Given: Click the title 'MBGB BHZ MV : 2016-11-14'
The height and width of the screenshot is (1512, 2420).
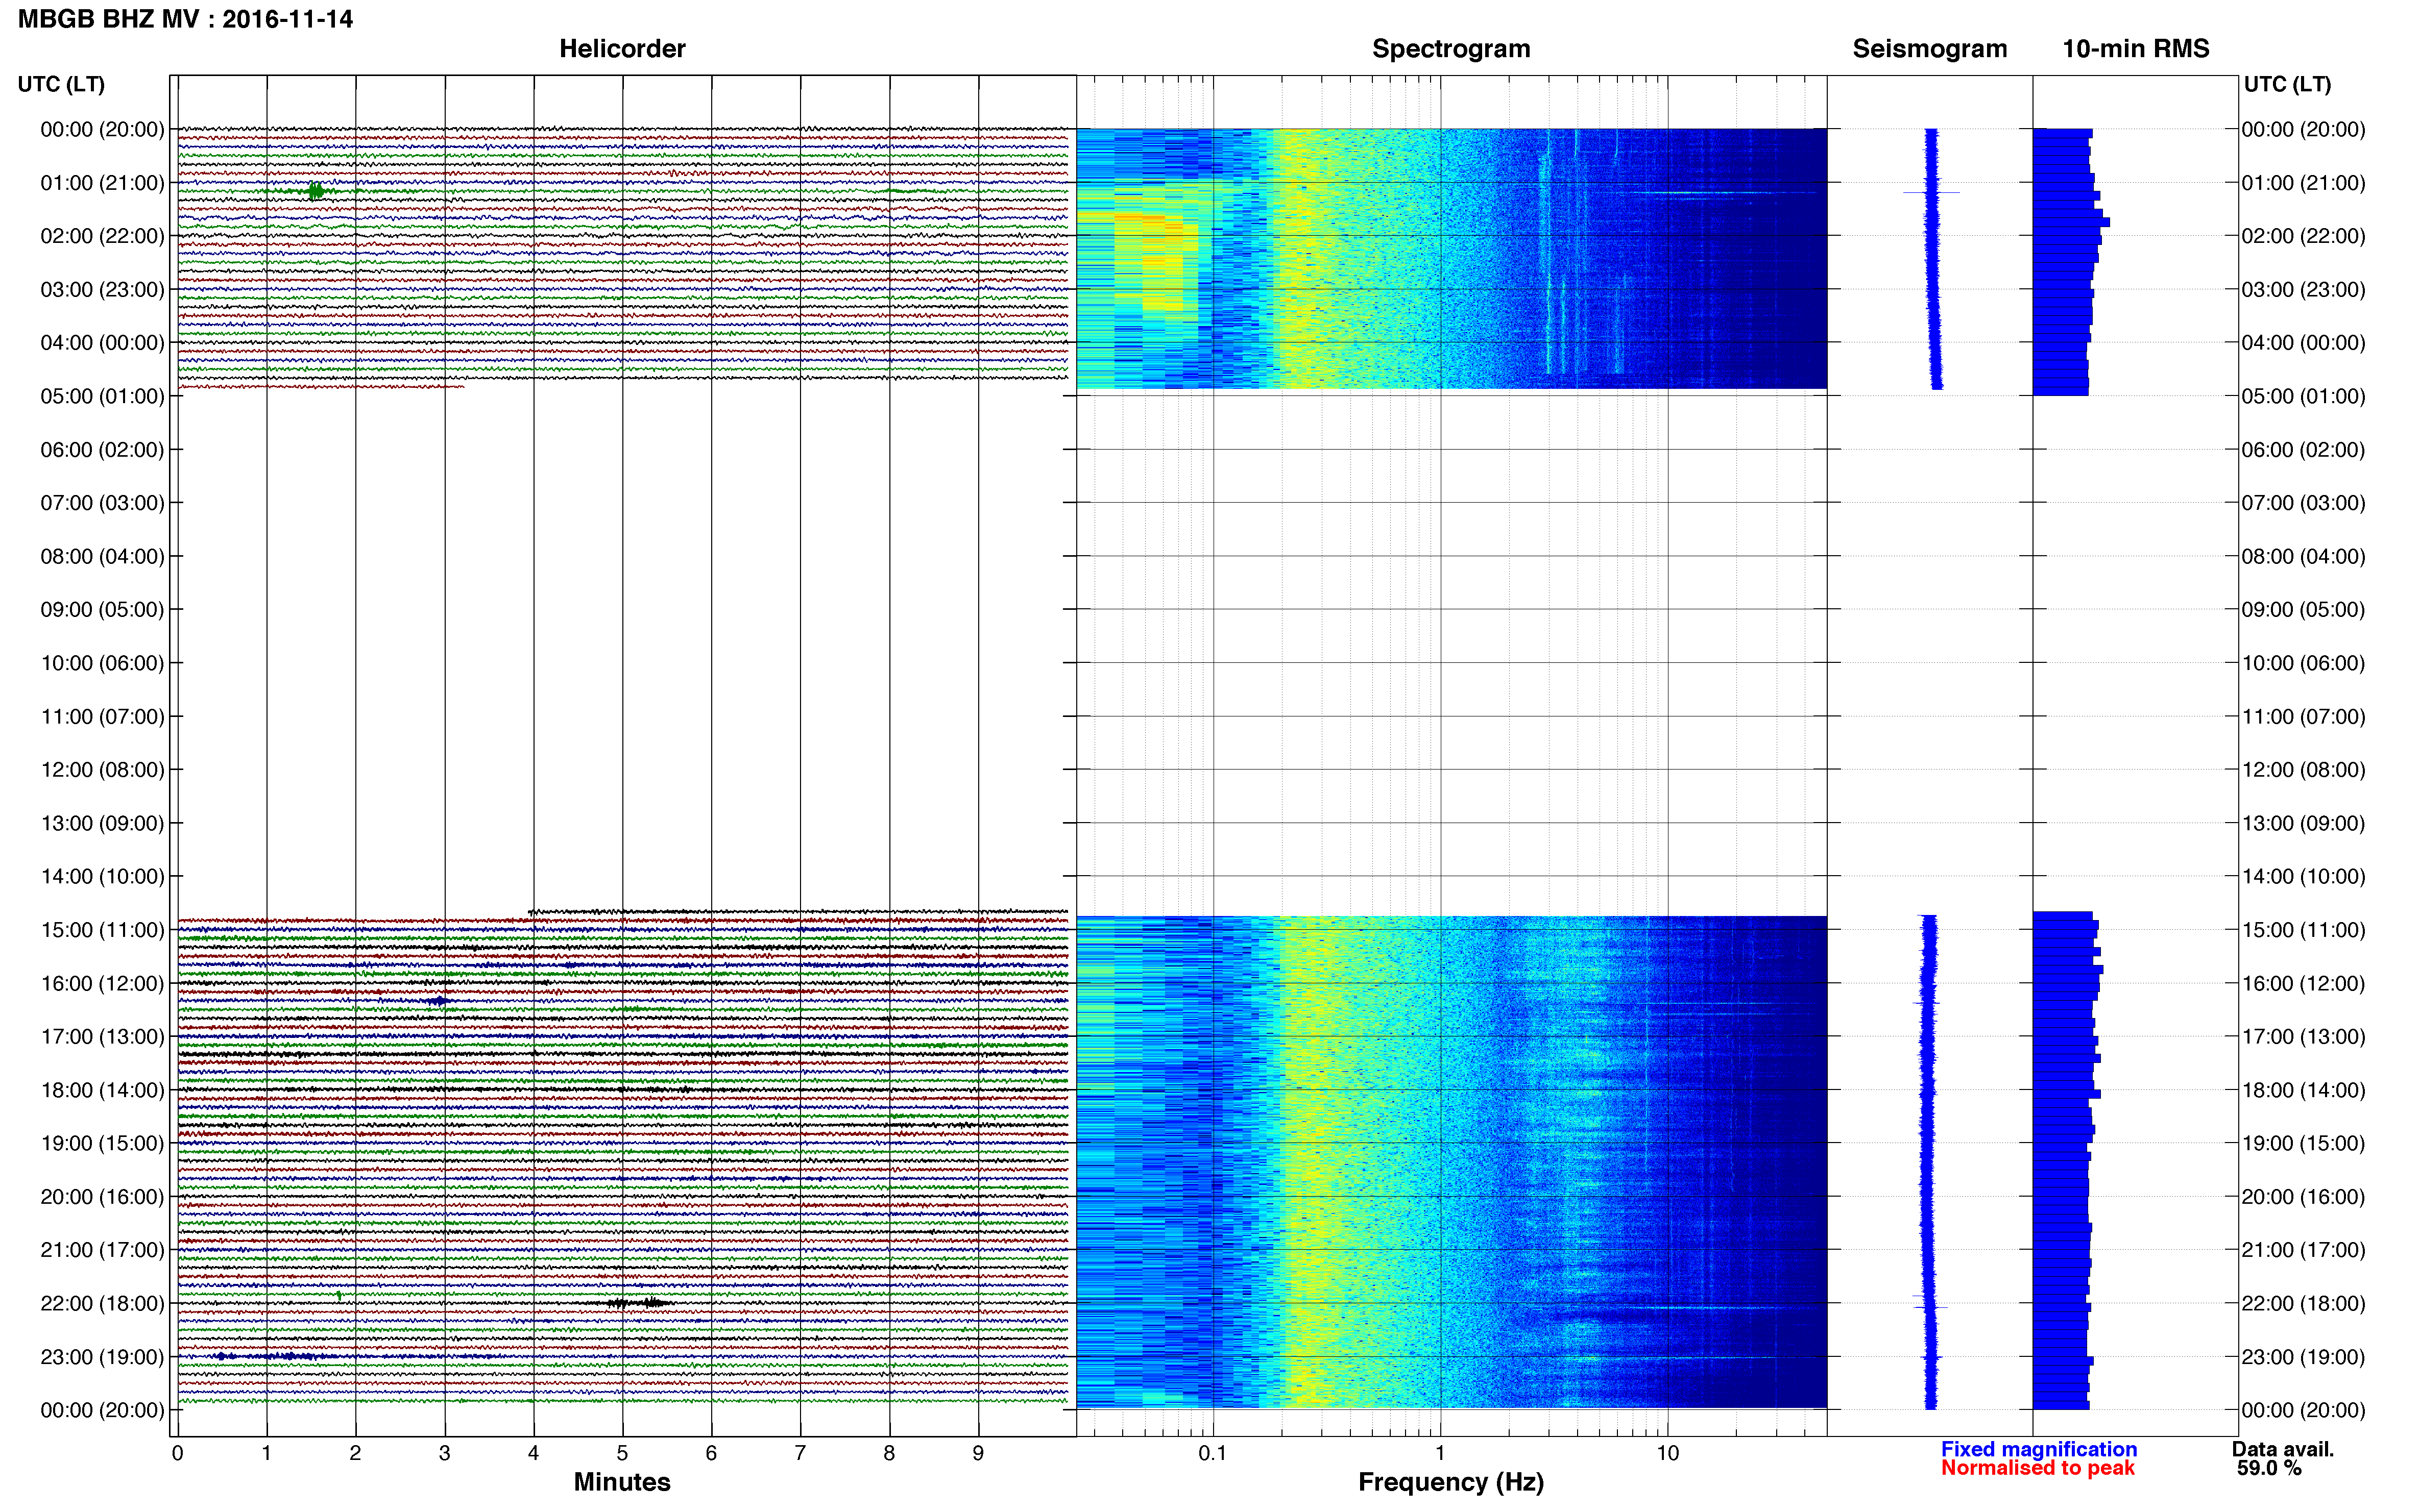Looking at the screenshot, I should 185,19.
